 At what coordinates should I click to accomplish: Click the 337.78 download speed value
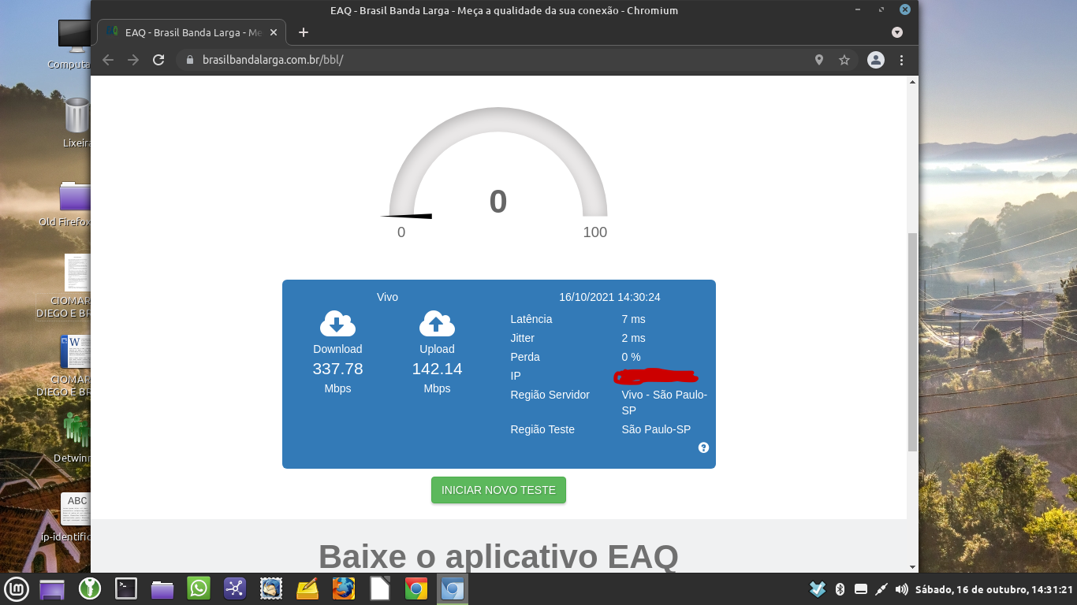tap(337, 369)
